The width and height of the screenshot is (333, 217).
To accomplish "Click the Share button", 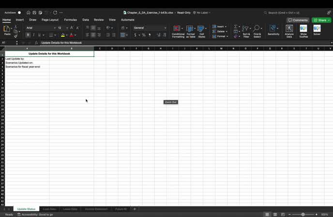I will [x=321, y=20].
